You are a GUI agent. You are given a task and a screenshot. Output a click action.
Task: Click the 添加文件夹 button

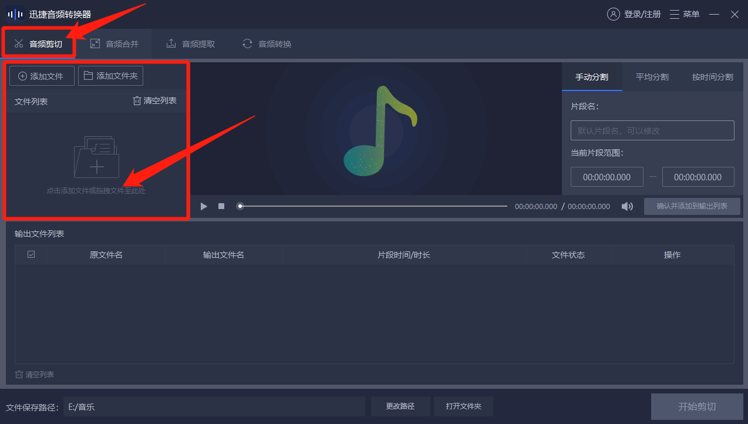[110, 76]
